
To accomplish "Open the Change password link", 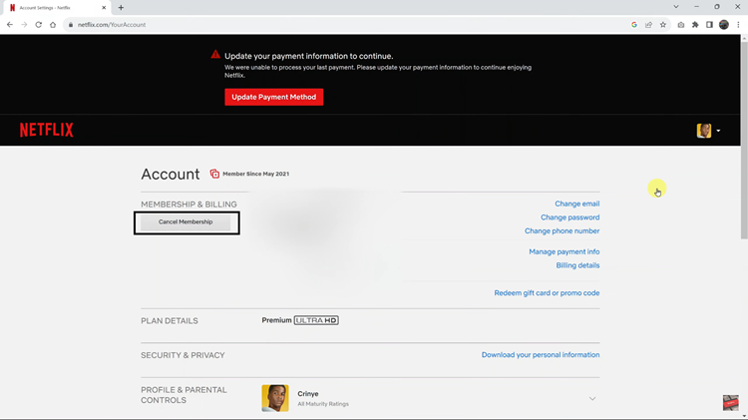I will point(570,217).
